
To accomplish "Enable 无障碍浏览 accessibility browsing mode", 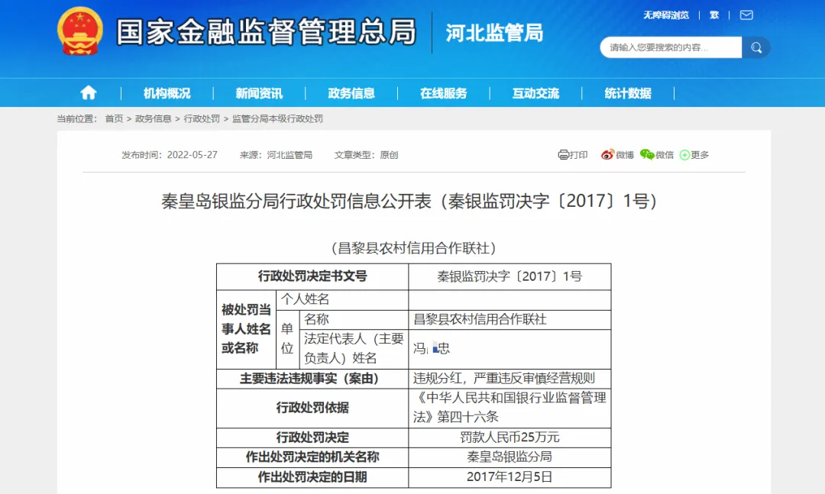I will pos(667,15).
